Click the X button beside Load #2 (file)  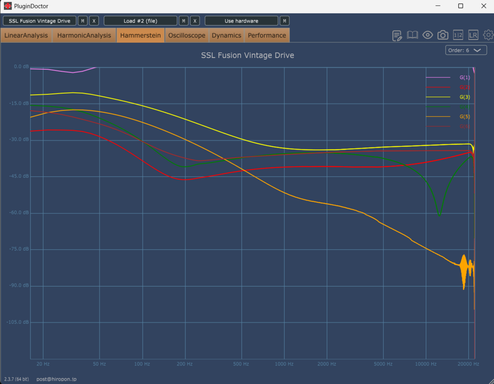click(x=195, y=21)
